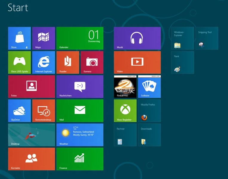This screenshot has height=179, width=228.
Task: Launch the Remotedesktop tile
Action: point(44,111)
